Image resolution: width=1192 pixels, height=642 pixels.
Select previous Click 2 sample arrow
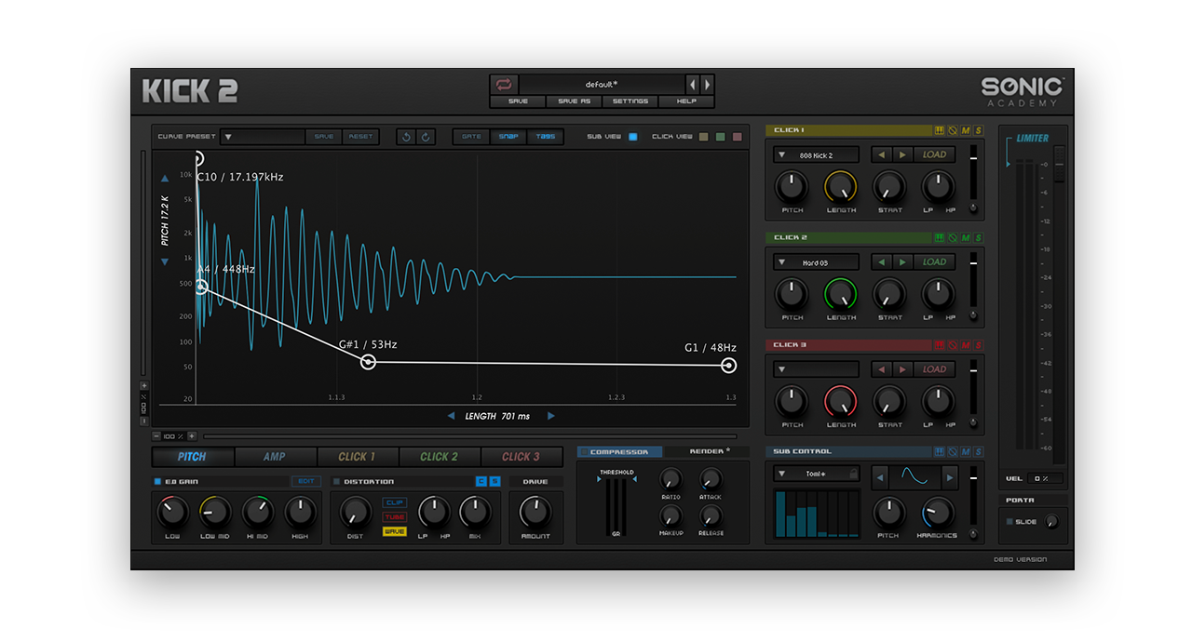point(881,262)
